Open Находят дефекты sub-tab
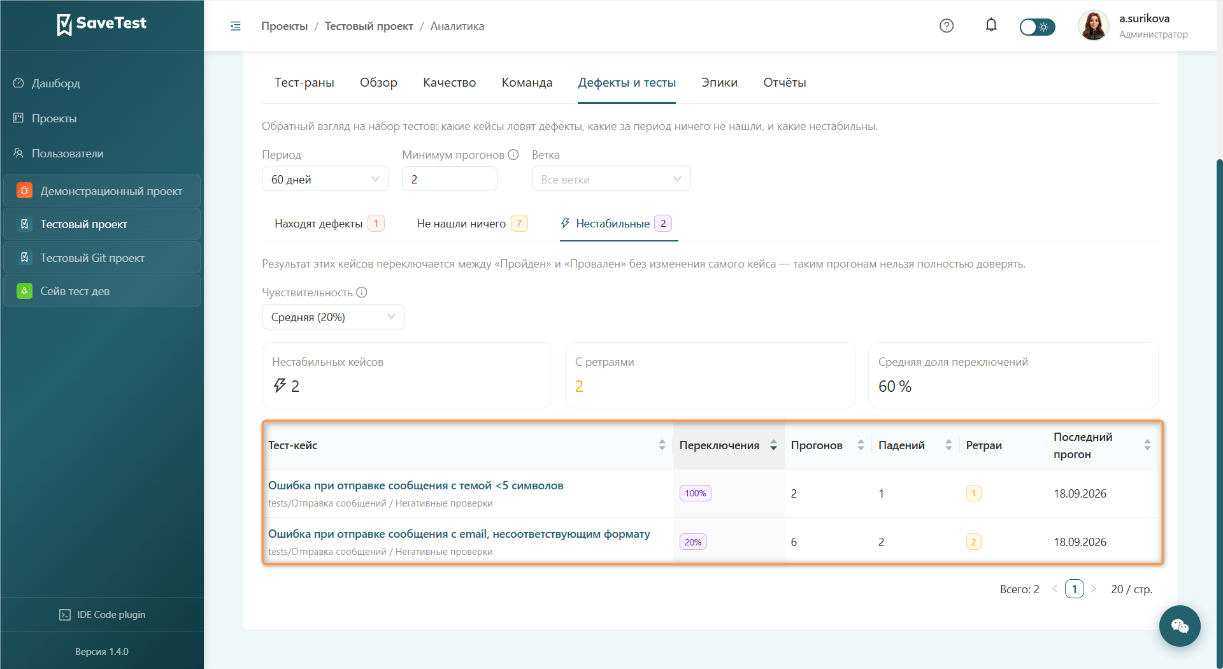The width and height of the screenshot is (1223, 669). pyautogui.click(x=329, y=224)
